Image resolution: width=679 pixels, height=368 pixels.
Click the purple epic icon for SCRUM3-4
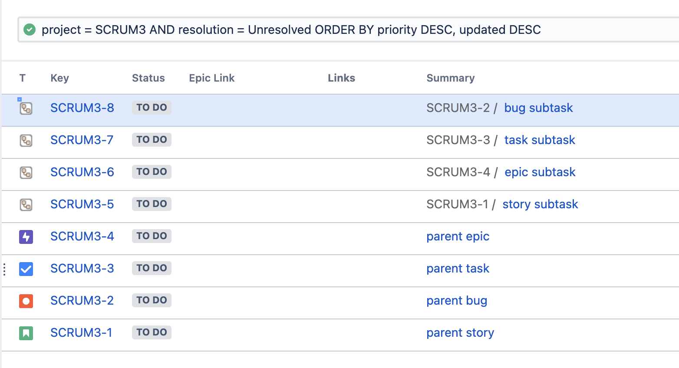26,237
